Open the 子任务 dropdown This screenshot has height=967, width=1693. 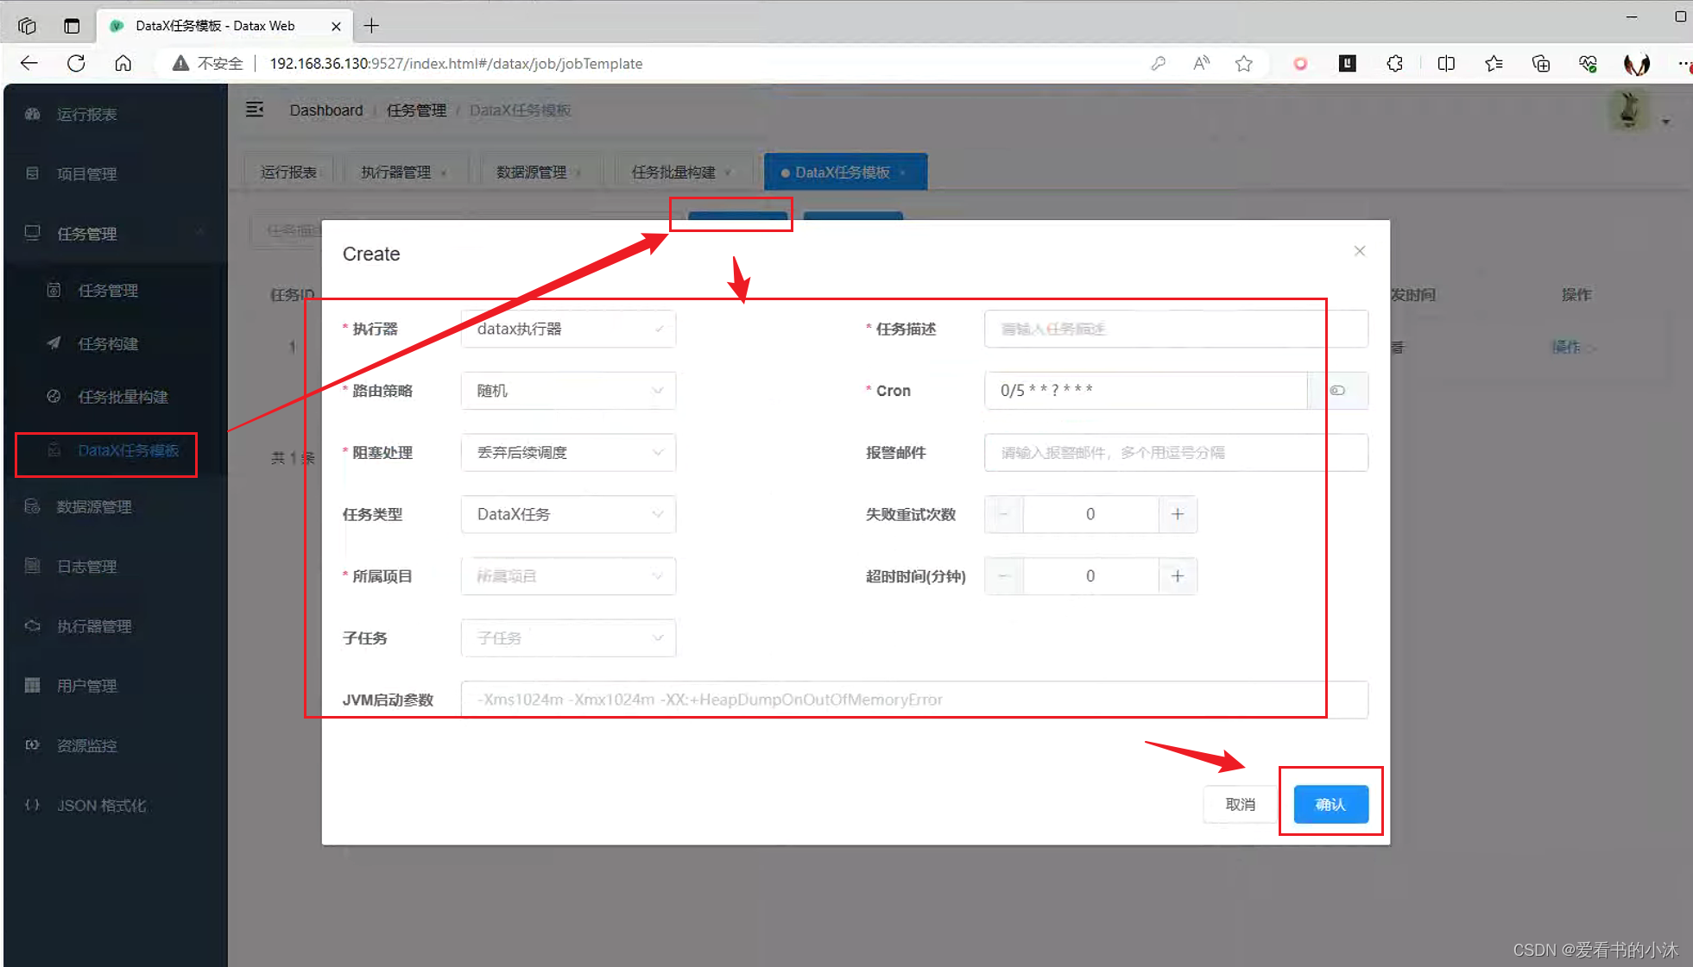[x=568, y=638]
